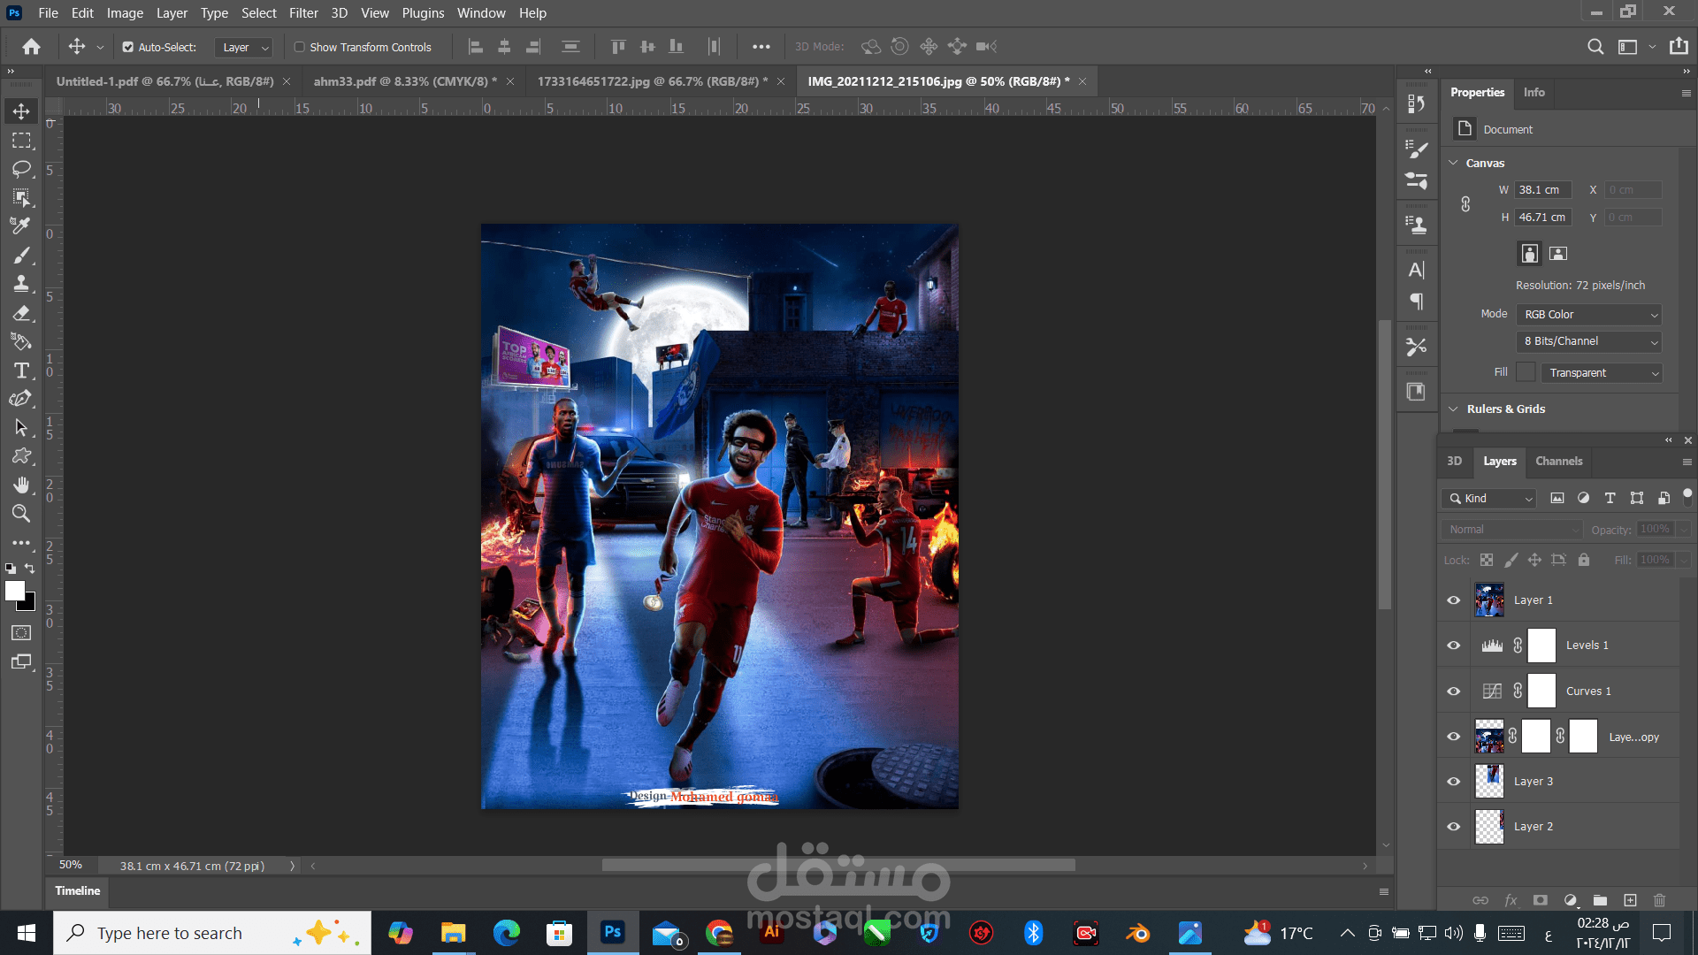Screen dimensions: 1698x955
Task: Pick the Clone Stamp tool
Action: 21,284
